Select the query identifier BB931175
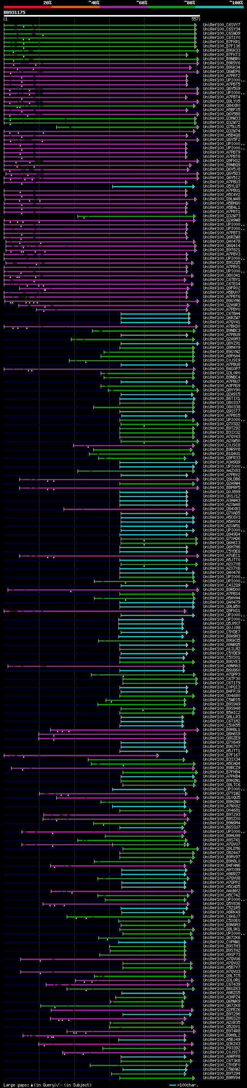The width and height of the screenshot is (247, 1088). coord(14,12)
